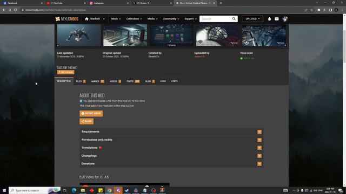
Task: Switch to the Bugs tab
Action: pos(150,81)
